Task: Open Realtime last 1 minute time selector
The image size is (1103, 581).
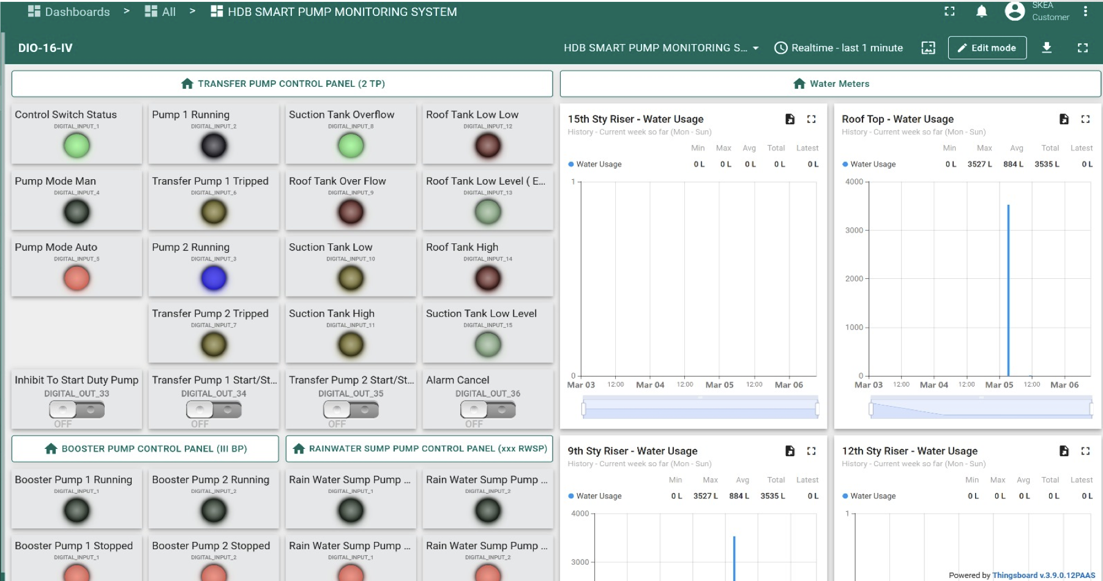Action: click(x=839, y=48)
